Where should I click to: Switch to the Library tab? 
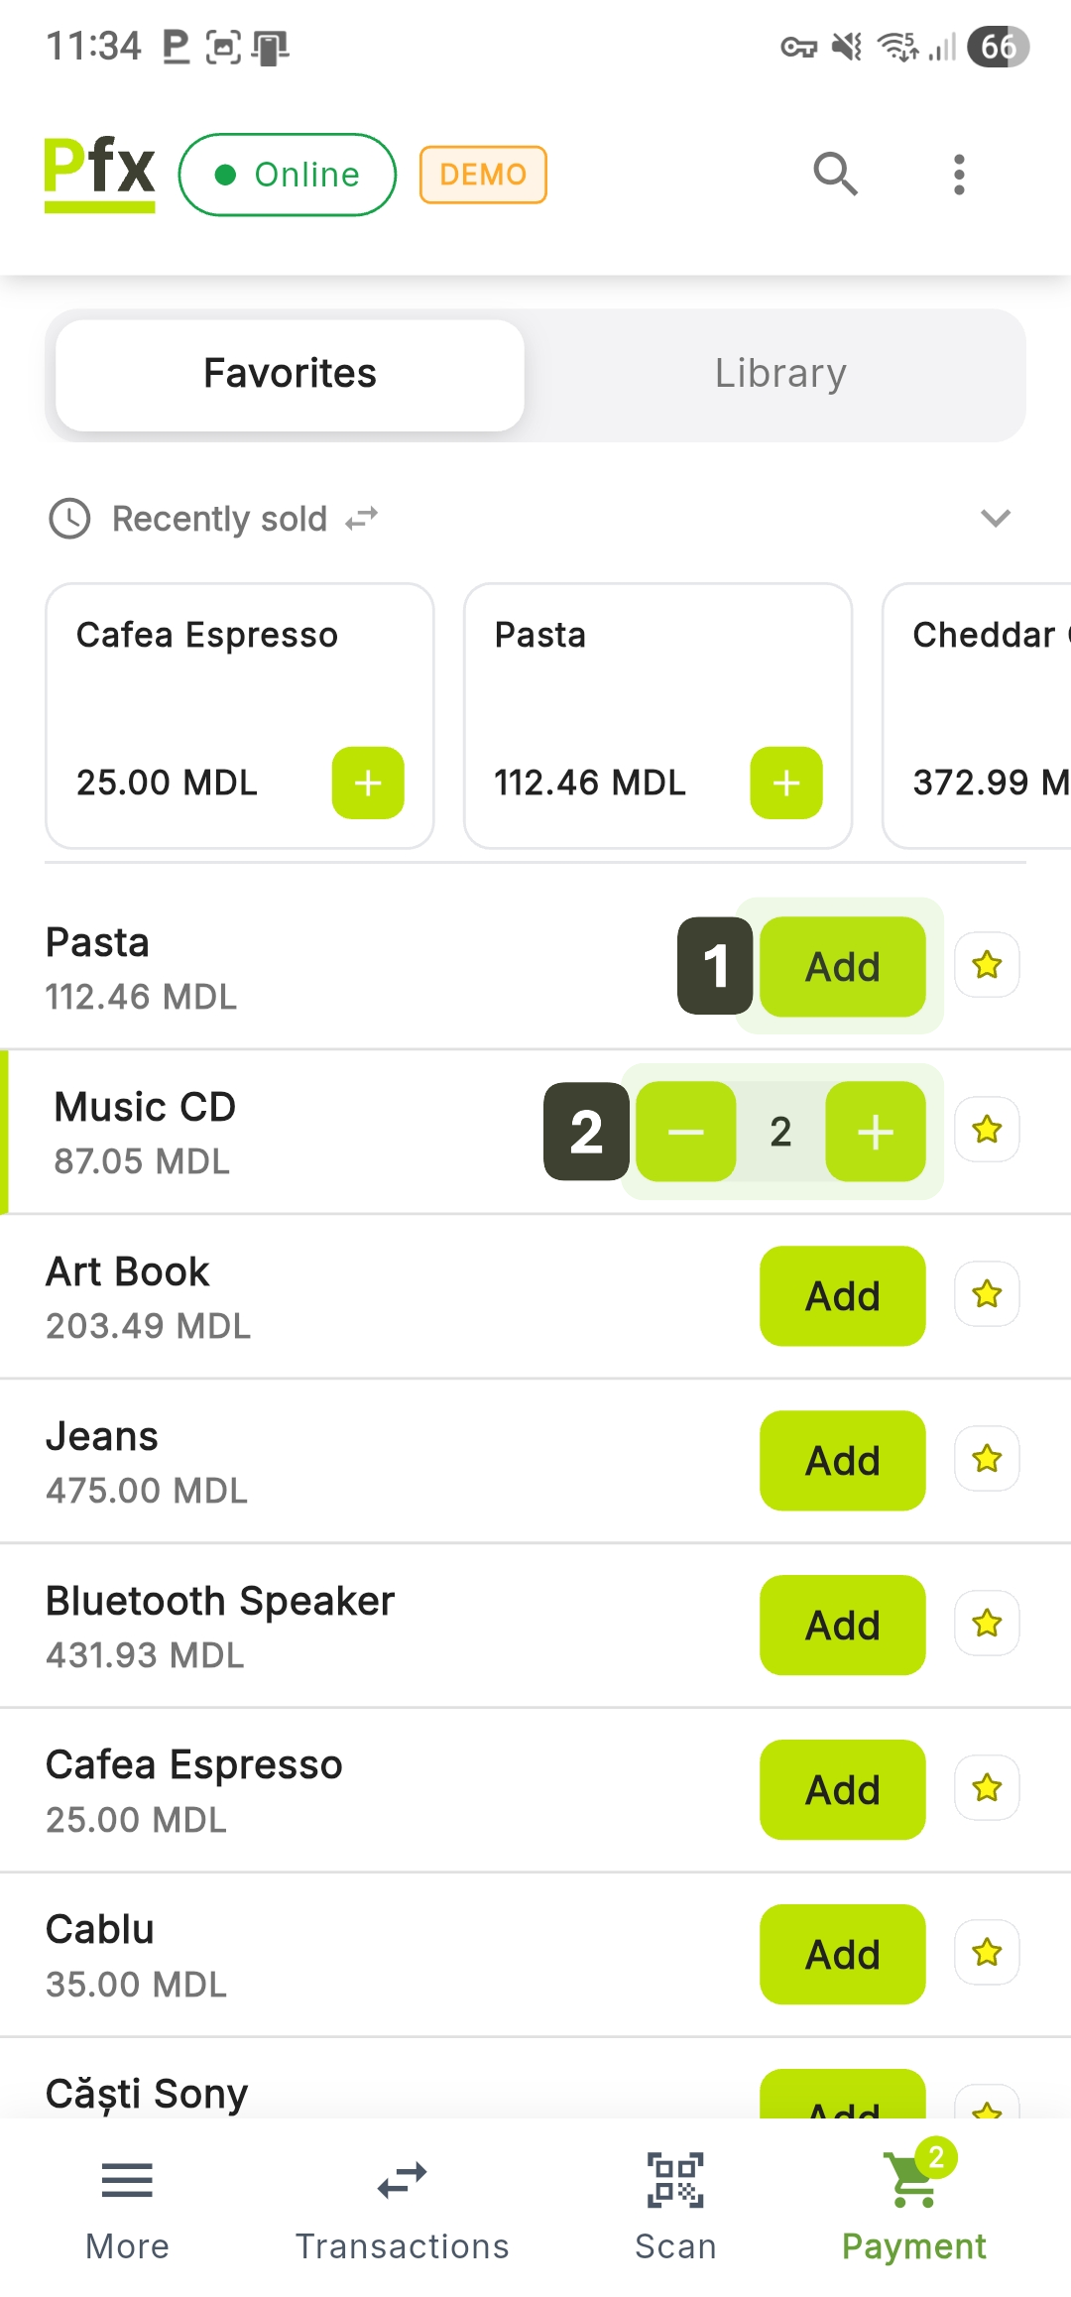[x=780, y=374]
